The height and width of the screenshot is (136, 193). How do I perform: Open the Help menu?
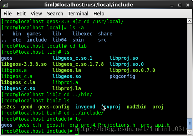click(99, 14)
